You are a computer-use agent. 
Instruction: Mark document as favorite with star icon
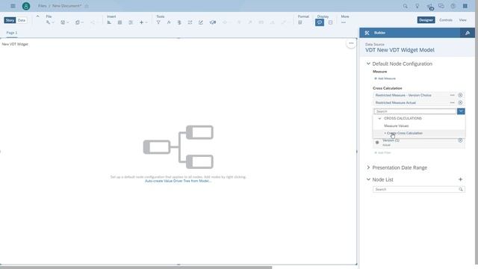pos(87,6)
